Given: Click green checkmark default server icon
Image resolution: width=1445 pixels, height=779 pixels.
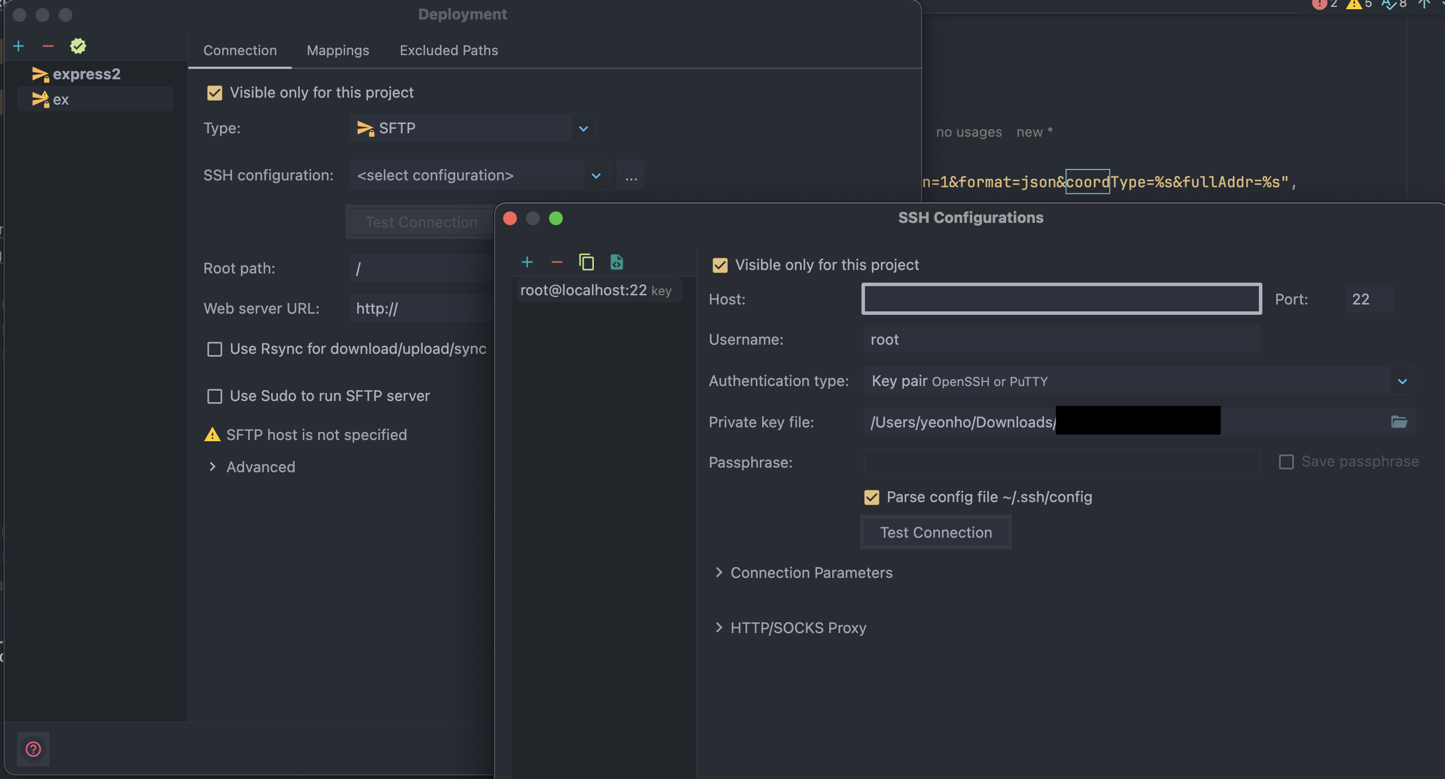Looking at the screenshot, I should coord(78,46).
